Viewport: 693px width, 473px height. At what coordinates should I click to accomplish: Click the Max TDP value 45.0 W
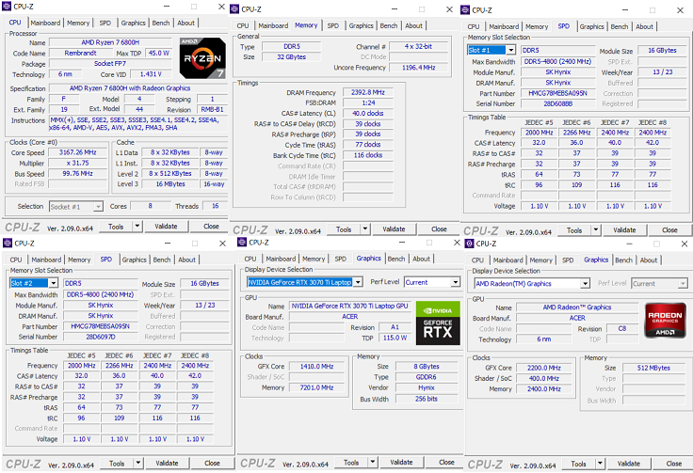click(x=159, y=53)
